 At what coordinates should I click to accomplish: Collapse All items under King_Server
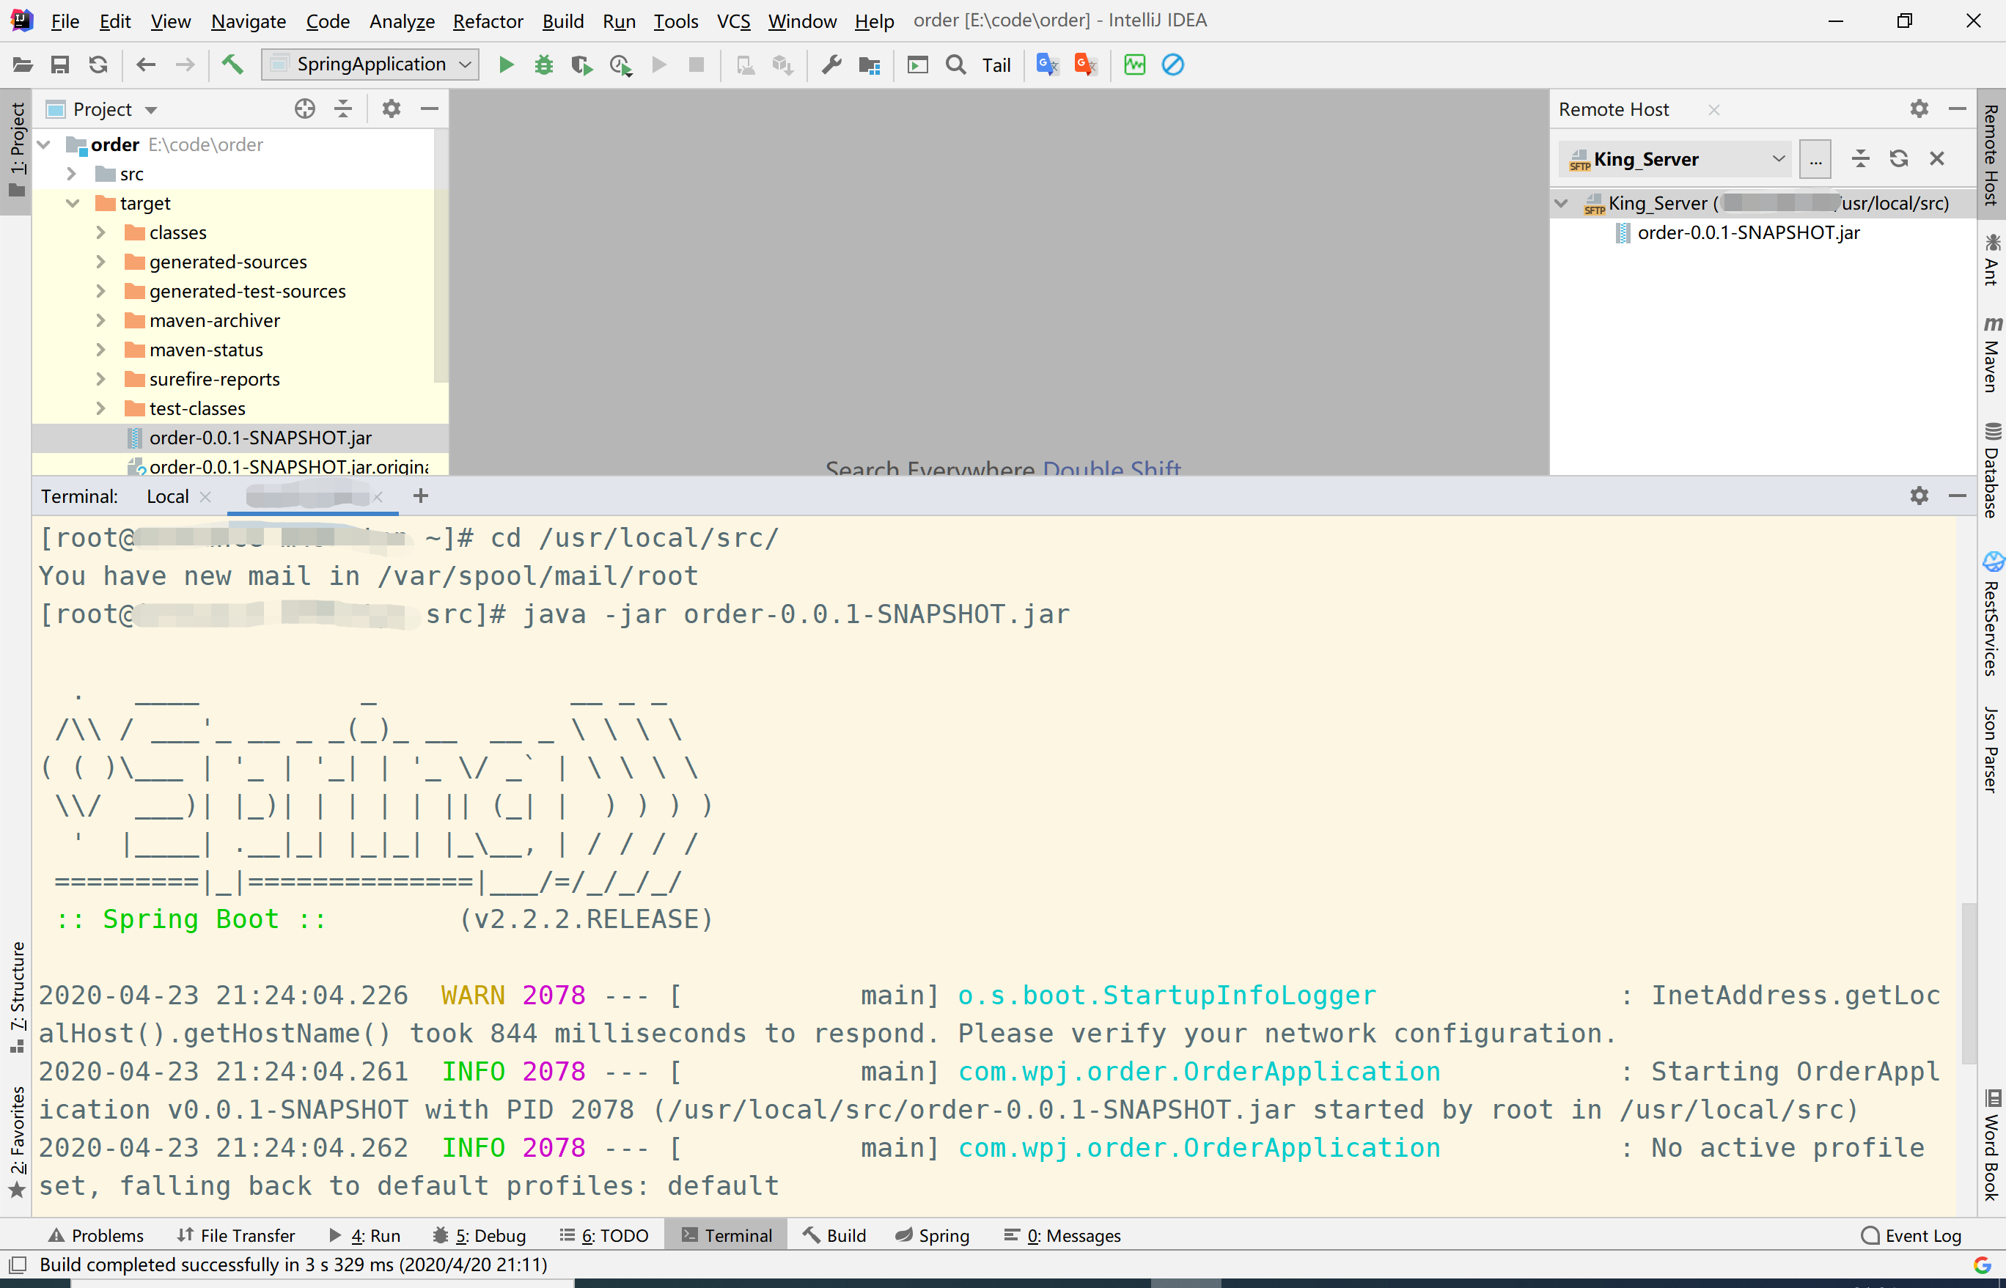coord(1860,158)
